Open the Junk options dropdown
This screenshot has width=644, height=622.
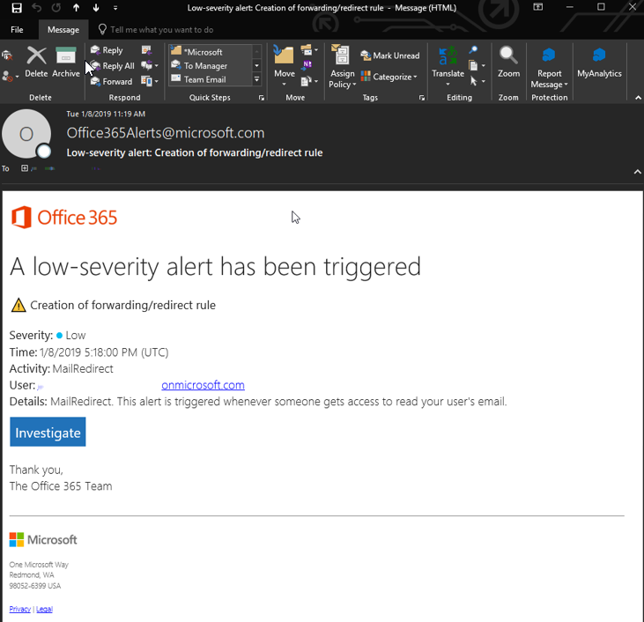click(10, 76)
